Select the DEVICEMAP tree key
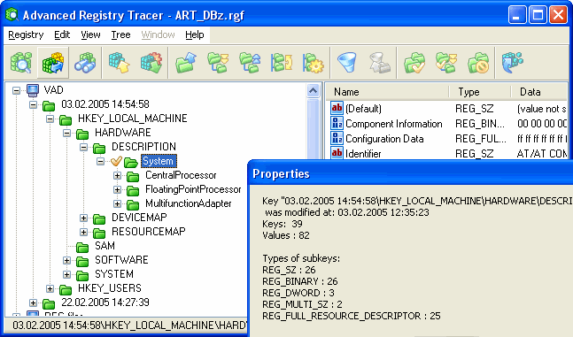This screenshot has height=337, width=573. click(x=139, y=218)
